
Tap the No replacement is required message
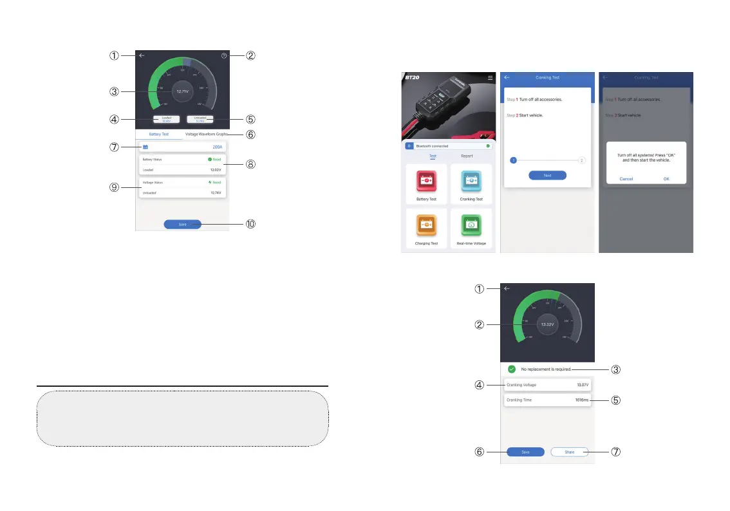tap(546, 369)
